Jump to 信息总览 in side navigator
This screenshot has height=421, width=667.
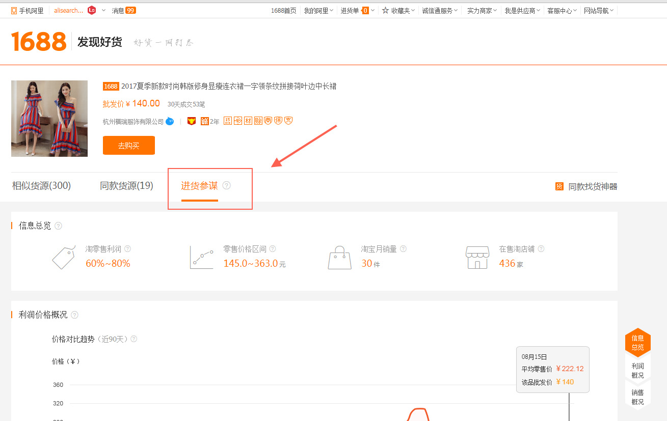tap(637, 343)
